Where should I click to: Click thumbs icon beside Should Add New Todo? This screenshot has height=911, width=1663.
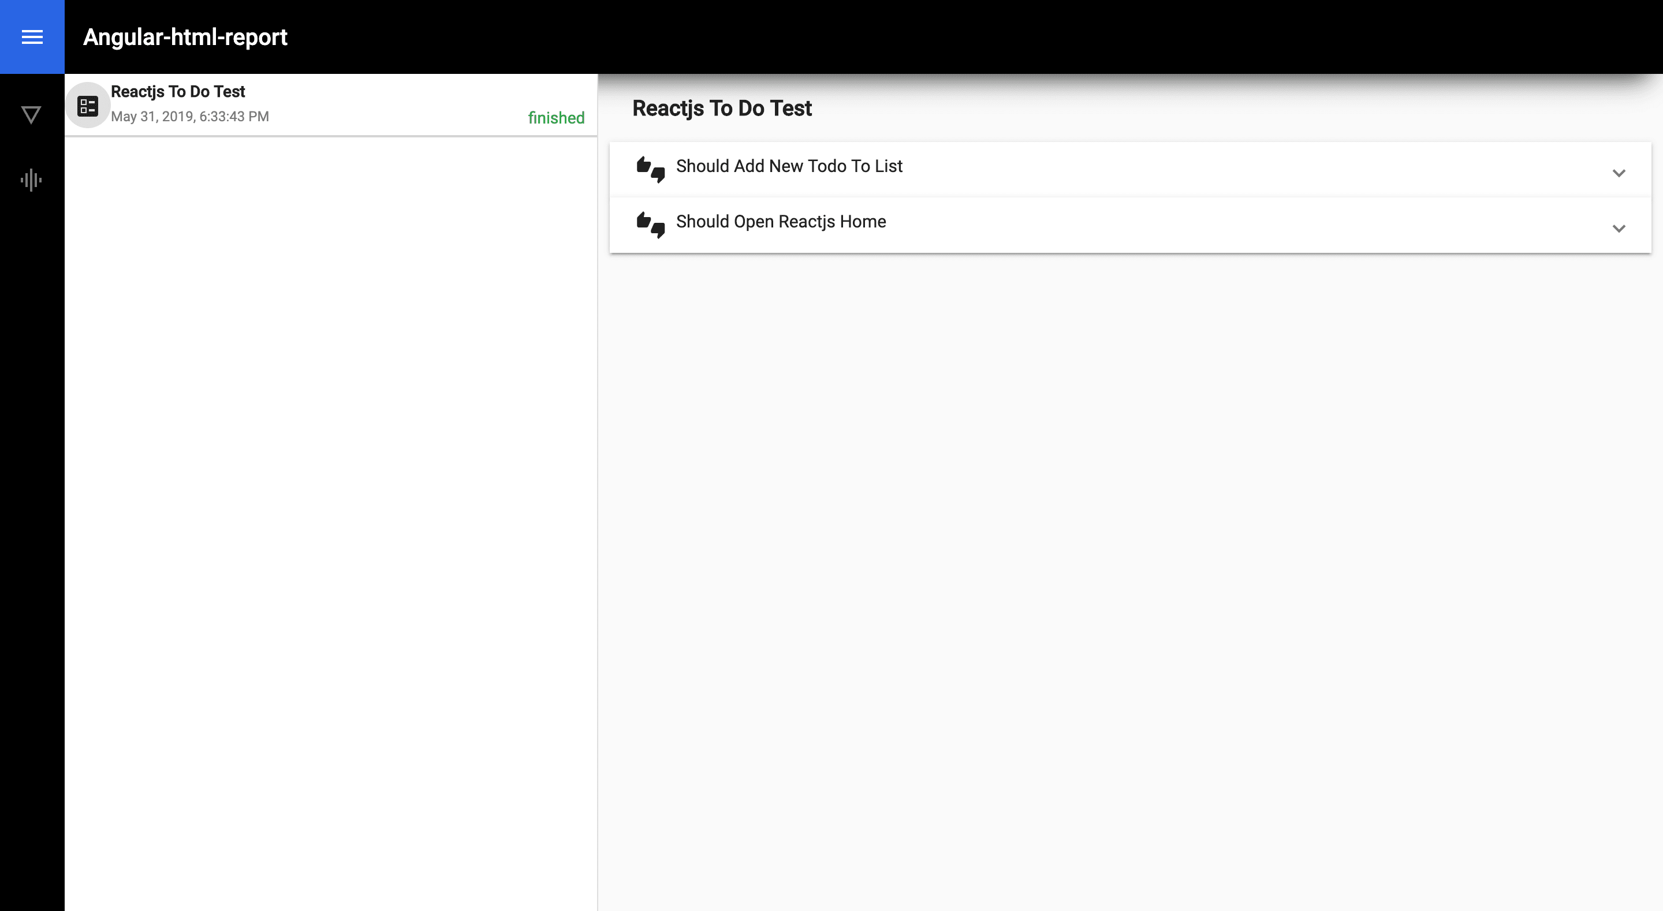click(650, 170)
